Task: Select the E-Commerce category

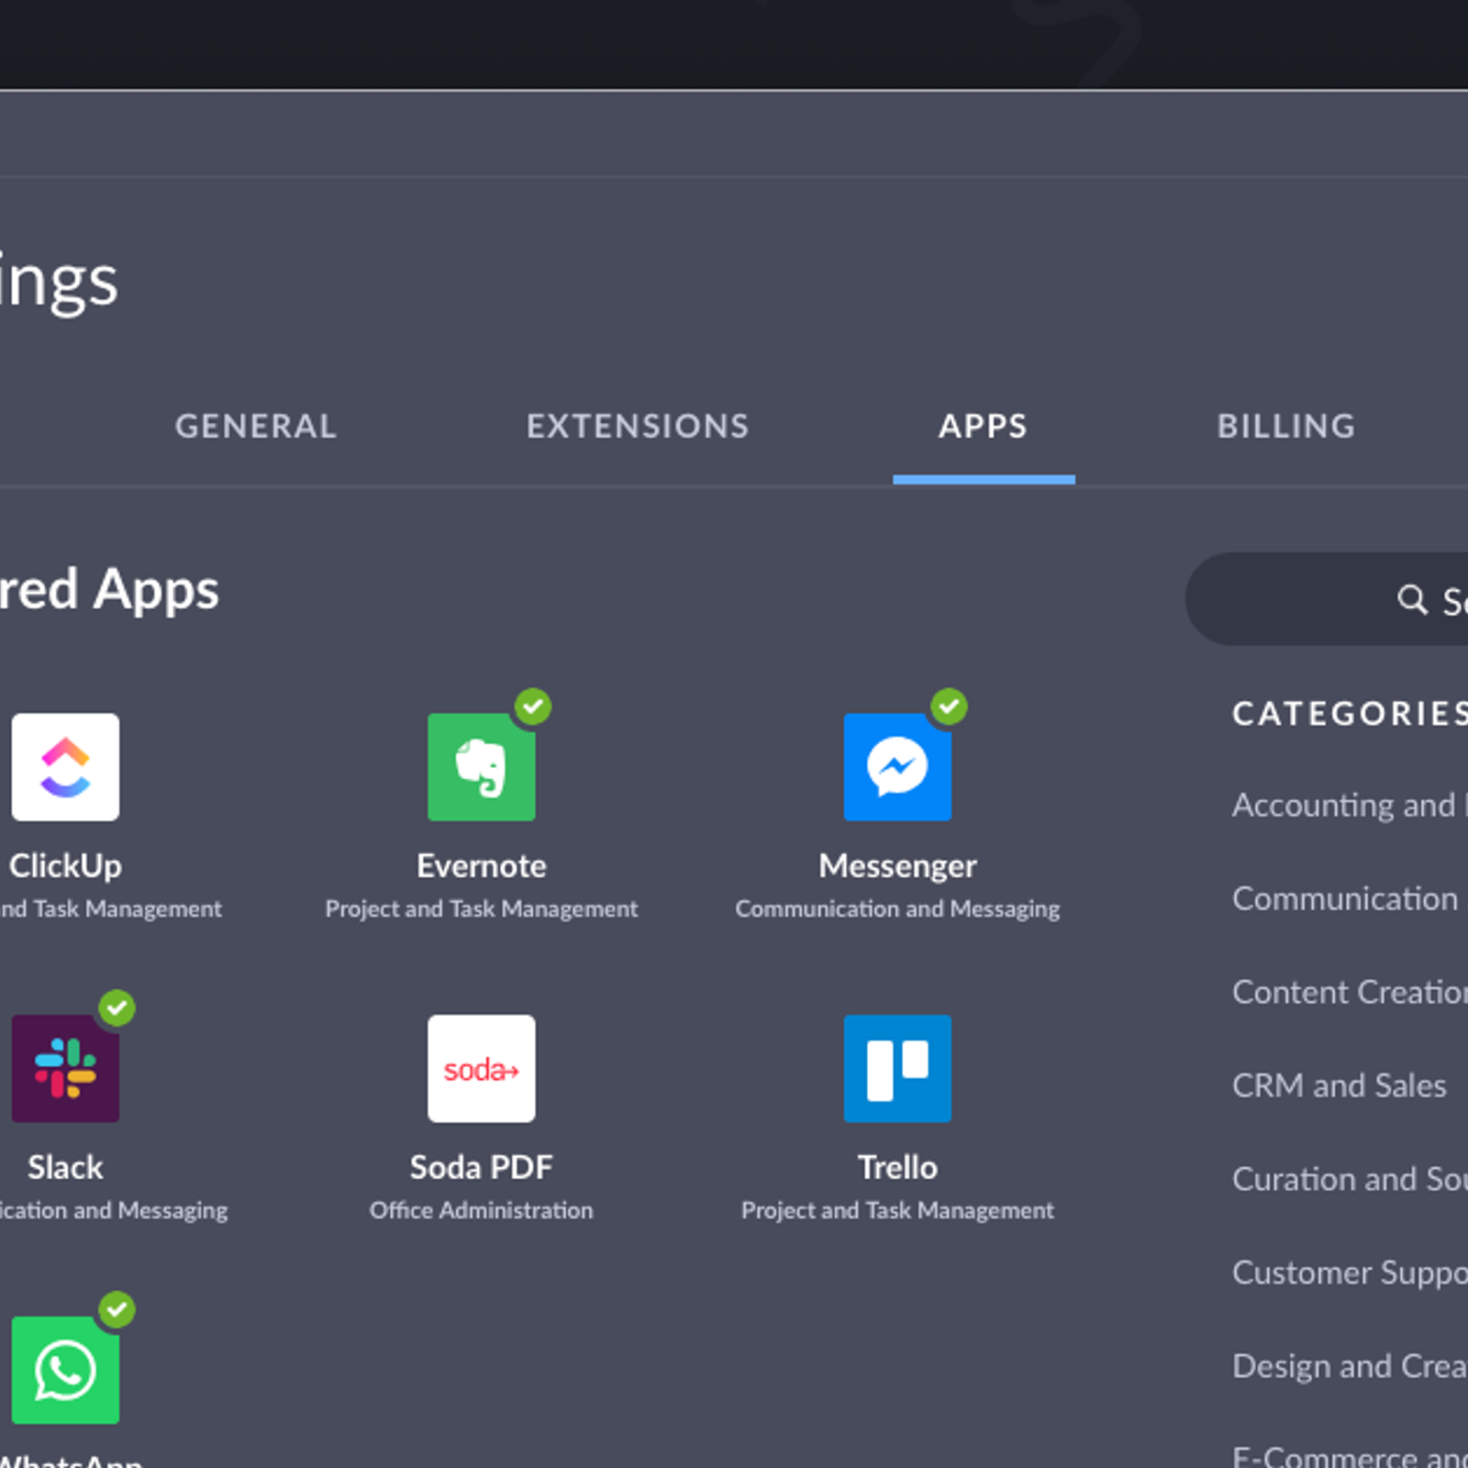Action: click(1350, 1456)
